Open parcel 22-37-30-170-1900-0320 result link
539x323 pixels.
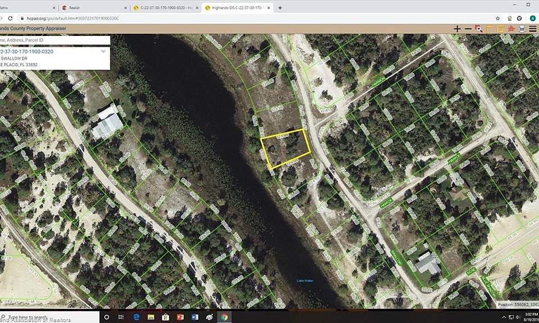(x=27, y=52)
